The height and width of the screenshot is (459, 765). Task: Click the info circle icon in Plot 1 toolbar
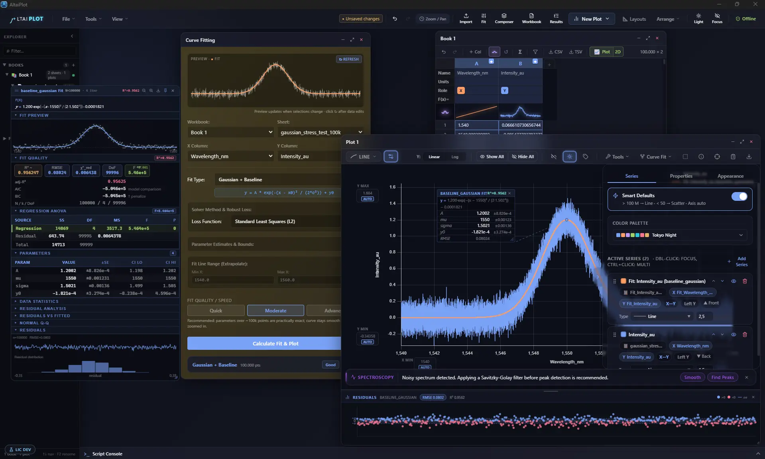(x=701, y=157)
